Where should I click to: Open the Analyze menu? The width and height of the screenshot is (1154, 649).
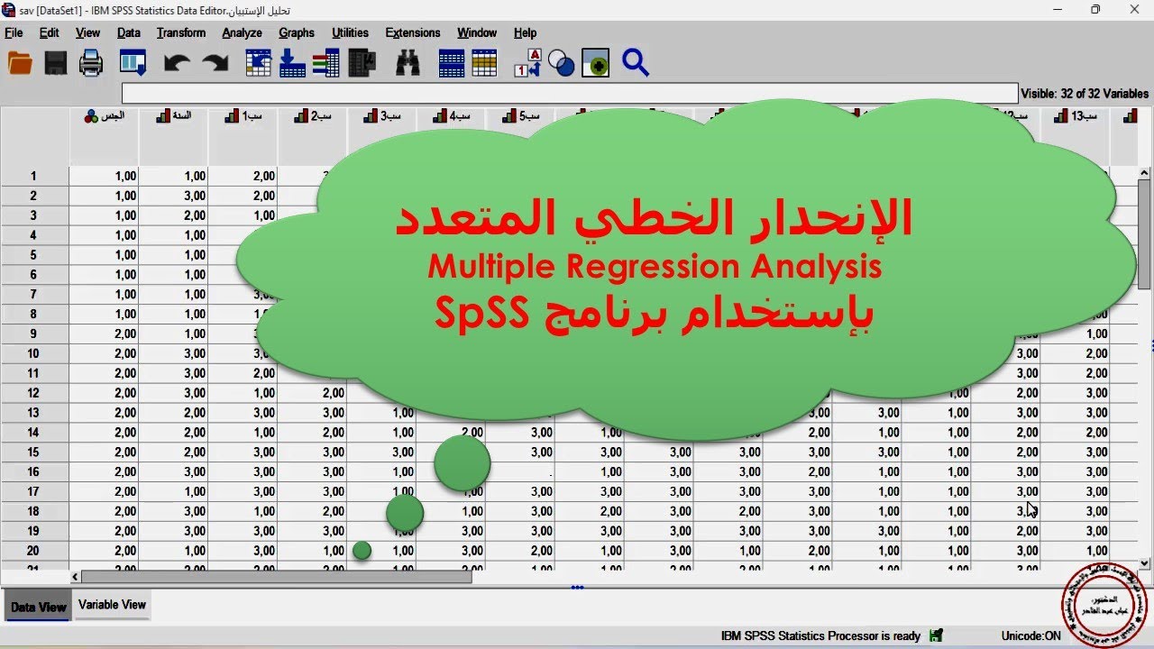pos(243,32)
